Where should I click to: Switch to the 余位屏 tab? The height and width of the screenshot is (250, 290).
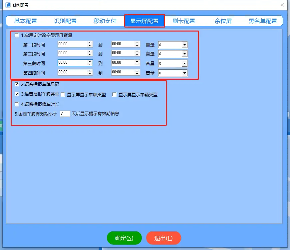(x=223, y=20)
